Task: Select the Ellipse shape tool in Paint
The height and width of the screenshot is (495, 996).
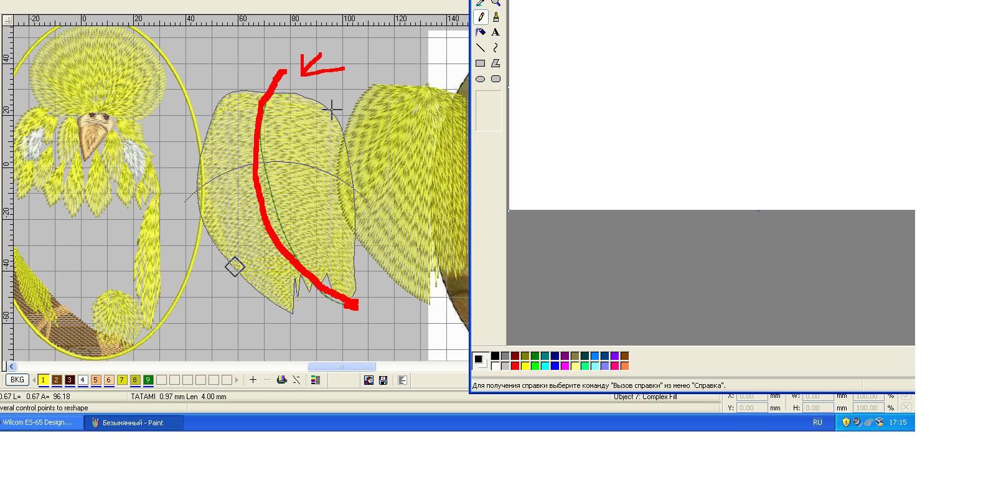Action: (x=481, y=79)
